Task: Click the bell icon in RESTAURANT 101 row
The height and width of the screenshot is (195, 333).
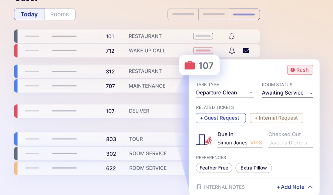Action: coord(231,36)
